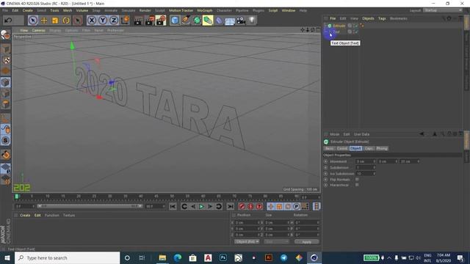Viewport: 470px width, 264px height.
Task: Play the animation forward
Action: point(201,207)
